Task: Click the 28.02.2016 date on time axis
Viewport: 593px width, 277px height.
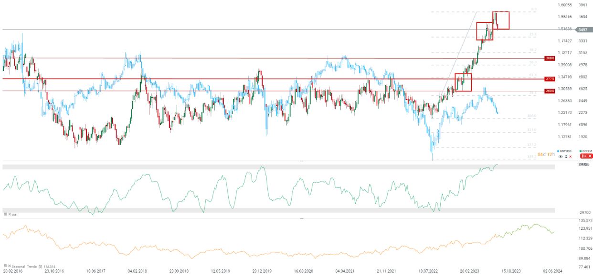Action: [x=13, y=271]
